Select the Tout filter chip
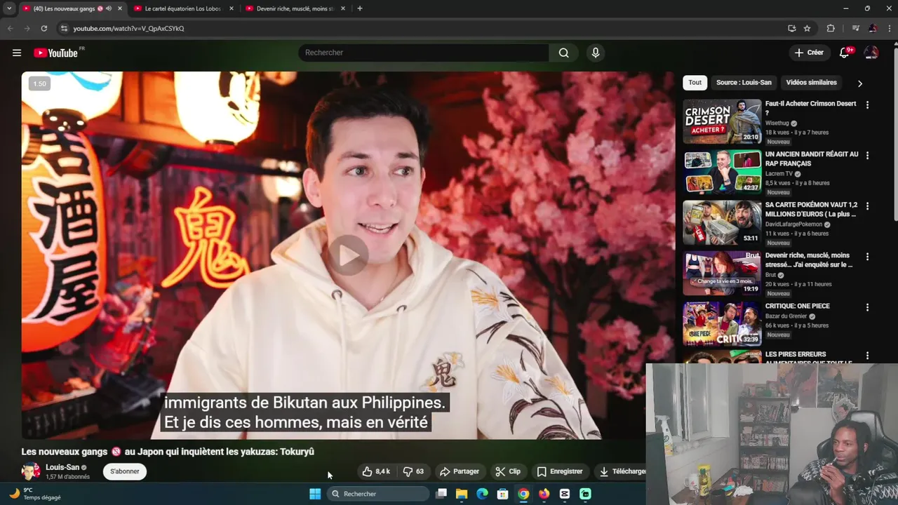The width and height of the screenshot is (898, 505). tap(695, 82)
